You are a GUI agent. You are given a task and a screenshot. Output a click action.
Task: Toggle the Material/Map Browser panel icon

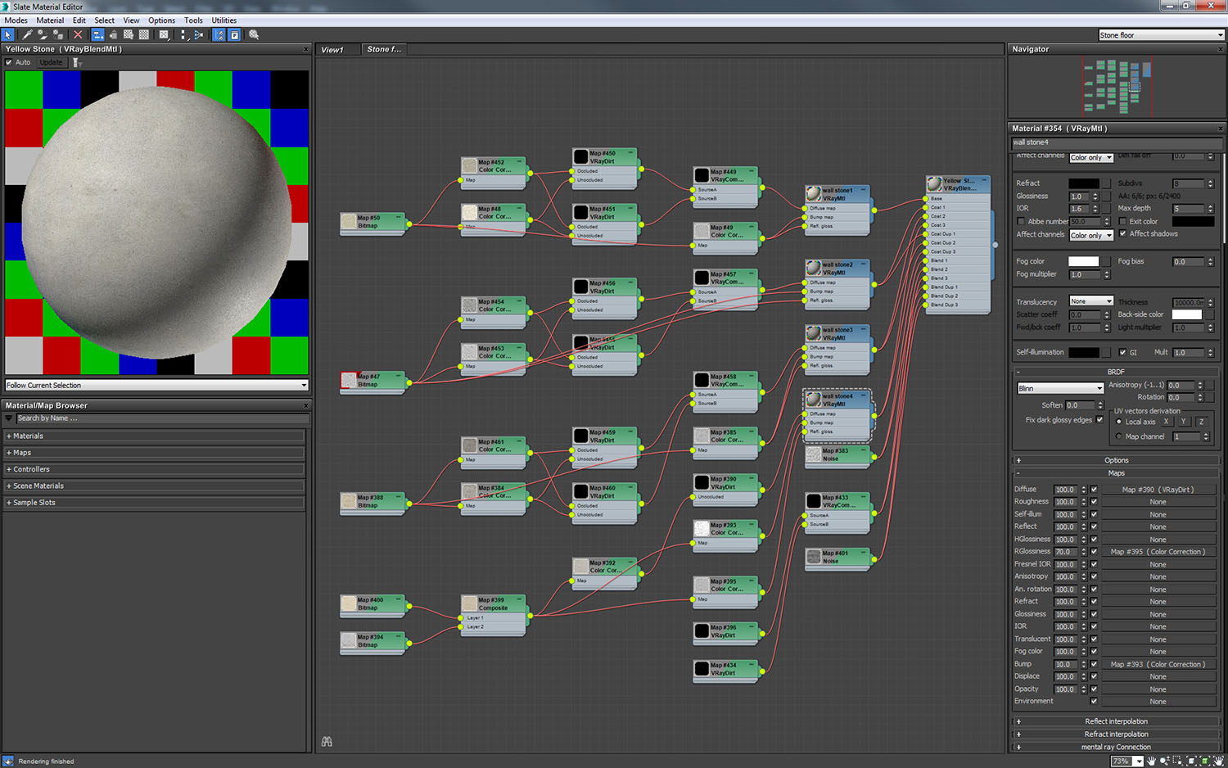click(219, 35)
